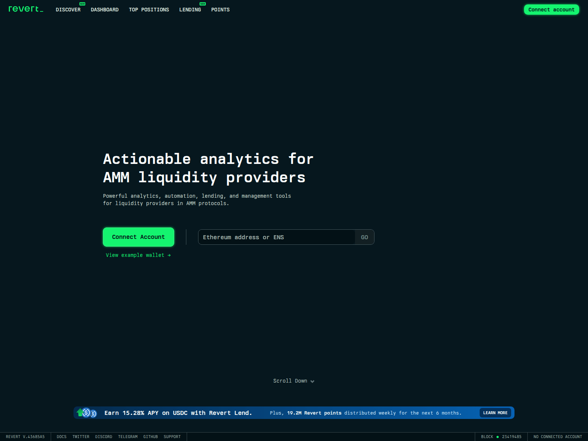Open the GitHub footer link
This screenshot has height=441, width=588.
coord(150,437)
